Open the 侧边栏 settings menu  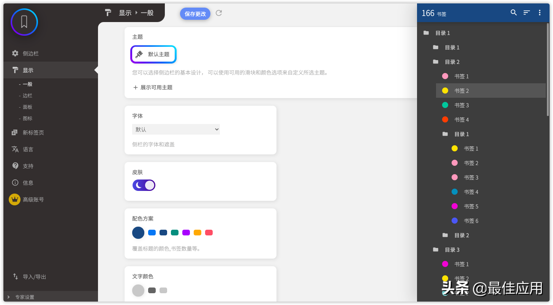tap(51, 53)
